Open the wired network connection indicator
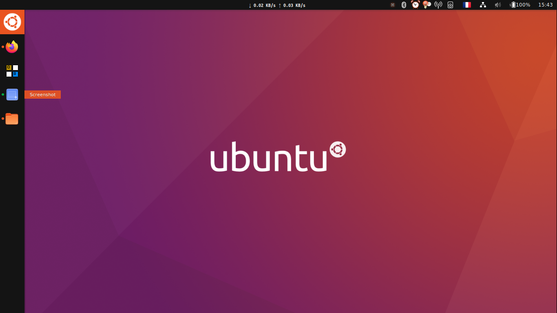The height and width of the screenshot is (313, 557). (x=483, y=5)
